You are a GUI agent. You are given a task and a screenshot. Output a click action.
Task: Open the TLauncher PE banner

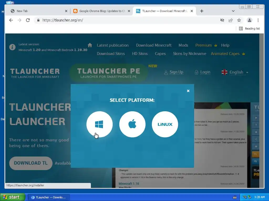tap(108, 73)
